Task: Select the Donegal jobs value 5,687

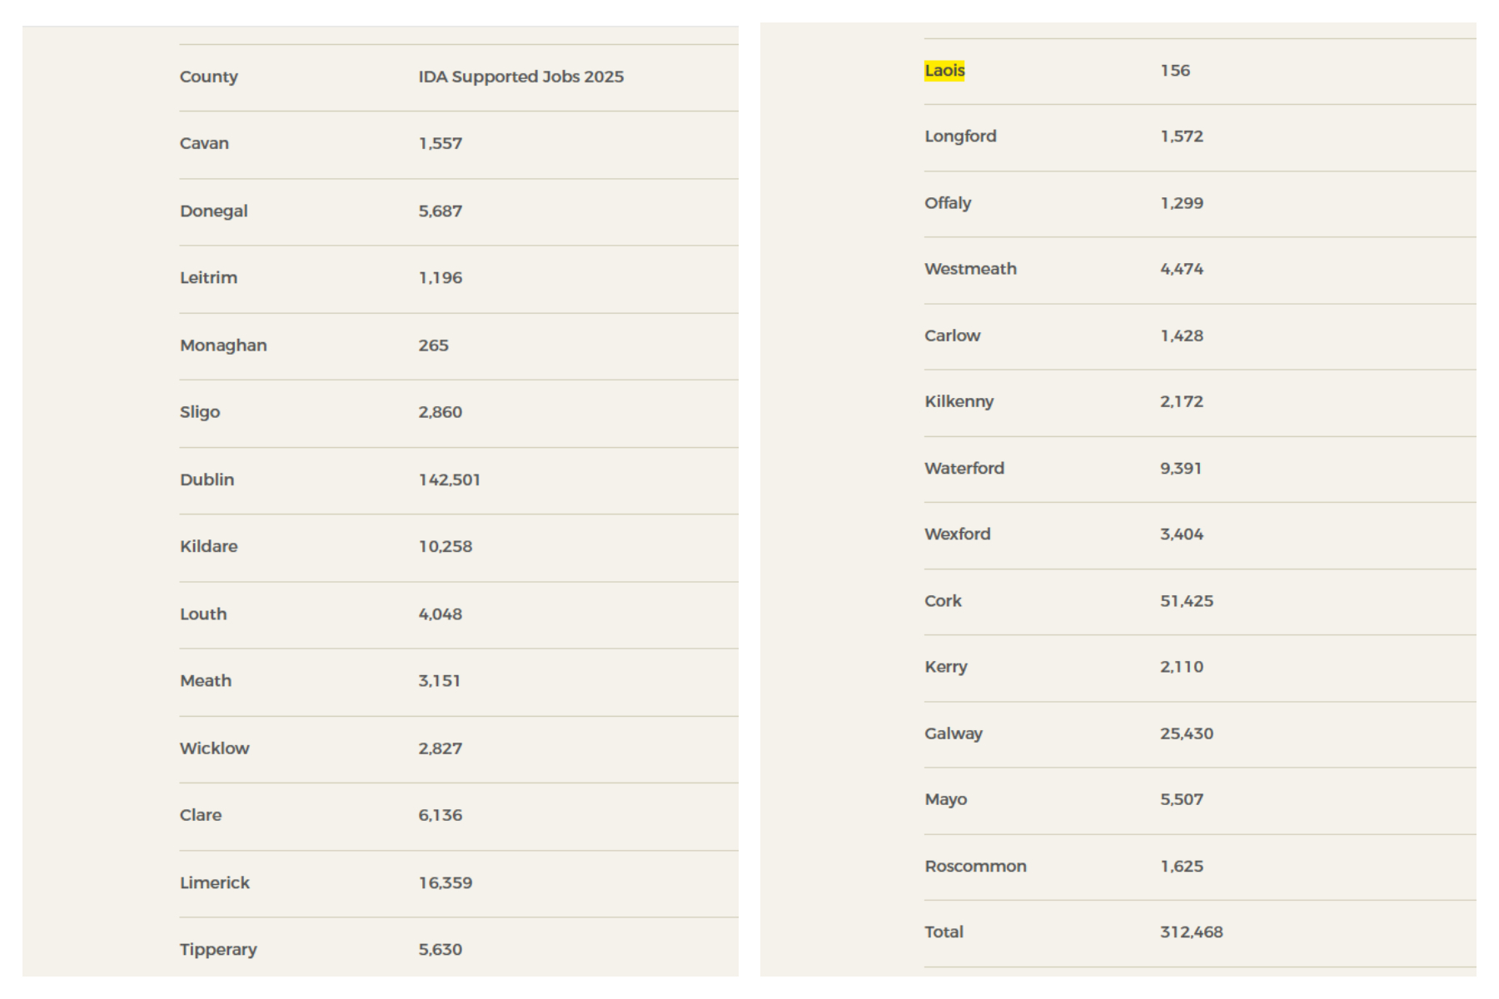Action: click(440, 211)
